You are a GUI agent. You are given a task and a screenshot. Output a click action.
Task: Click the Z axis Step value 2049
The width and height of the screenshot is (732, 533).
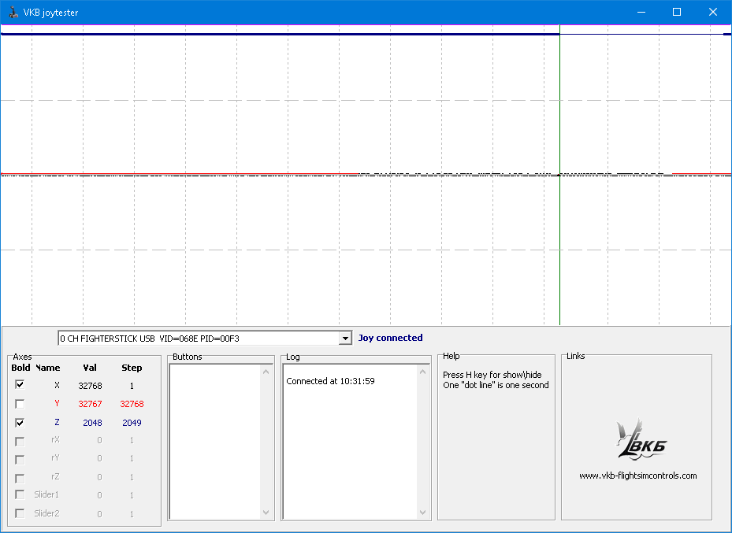pyautogui.click(x=132, y=423)
